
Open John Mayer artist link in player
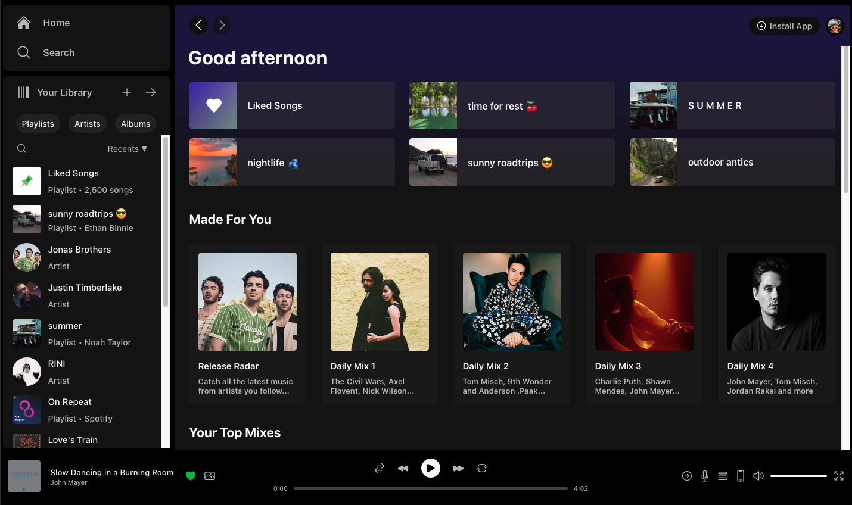69,482
